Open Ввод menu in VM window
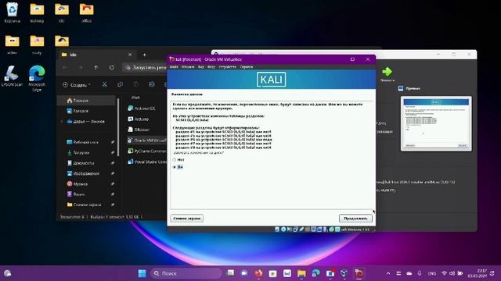The height and width of the screenshot is (281, 501). coord(211,67)
